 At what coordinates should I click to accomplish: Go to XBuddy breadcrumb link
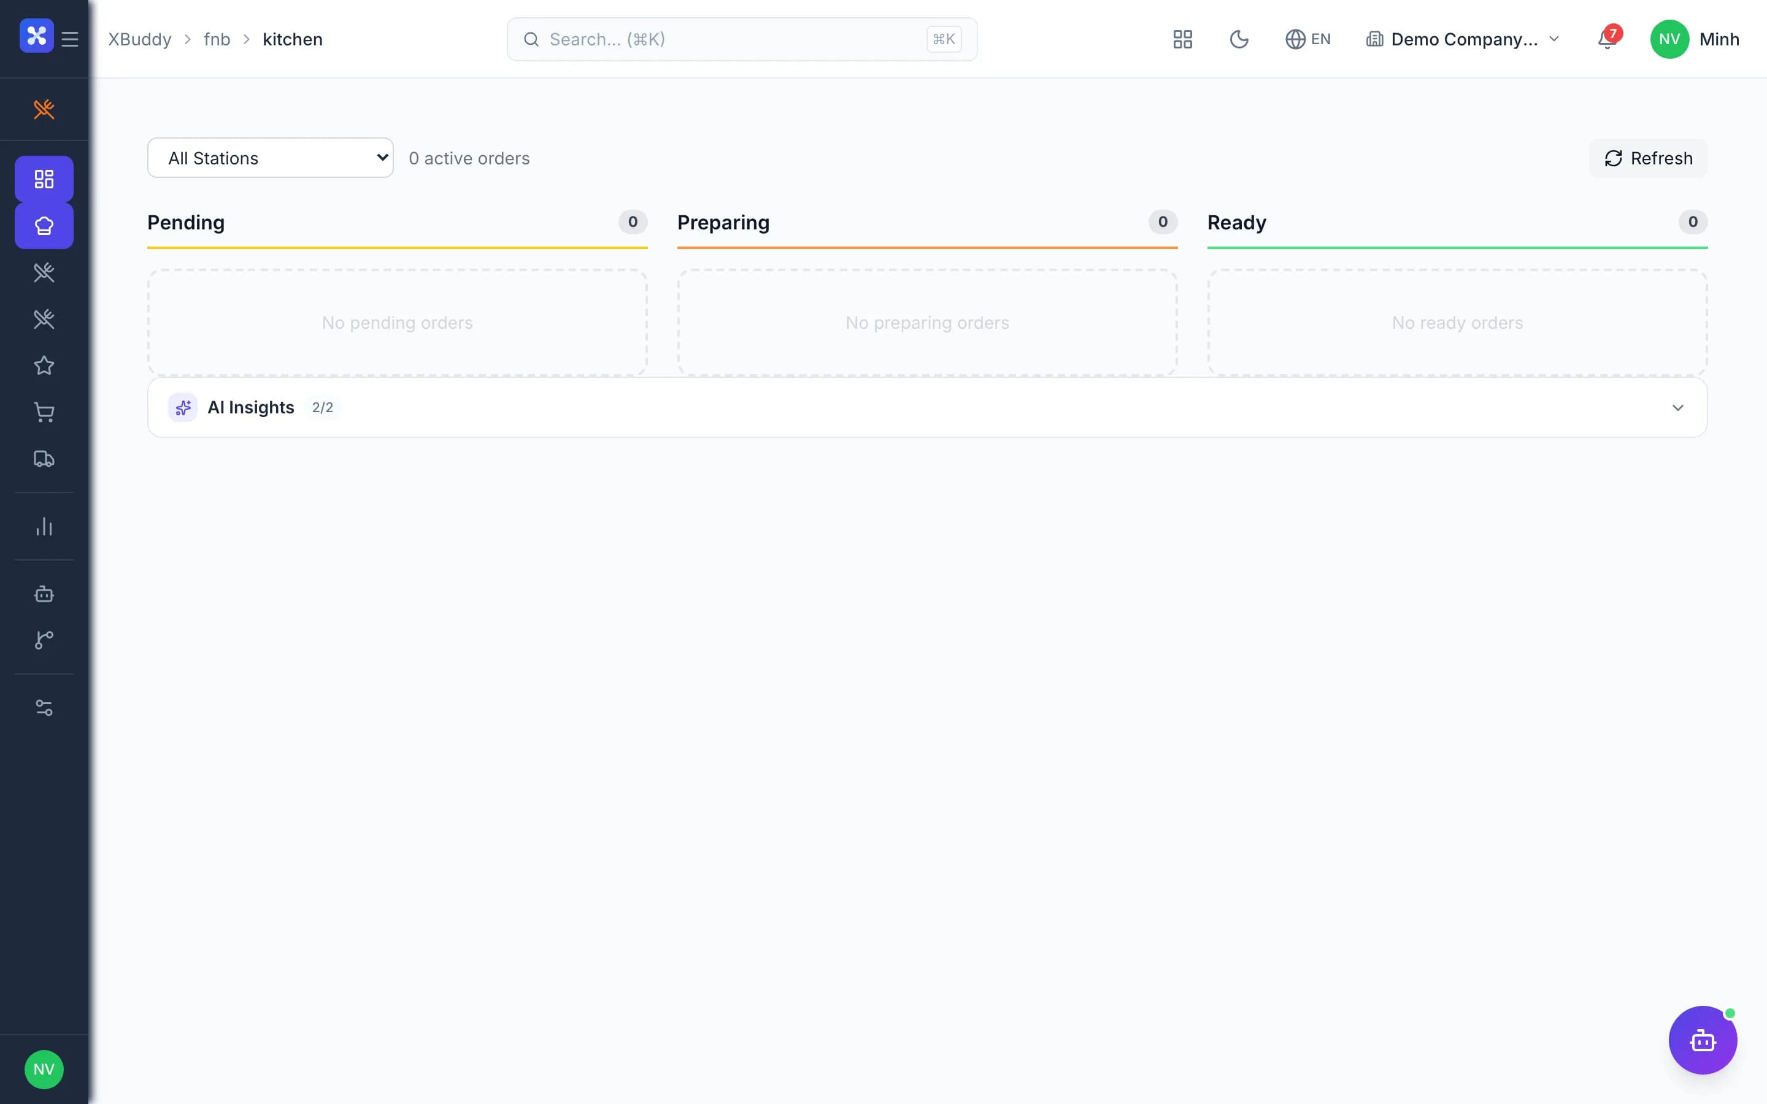coord(139,39)
